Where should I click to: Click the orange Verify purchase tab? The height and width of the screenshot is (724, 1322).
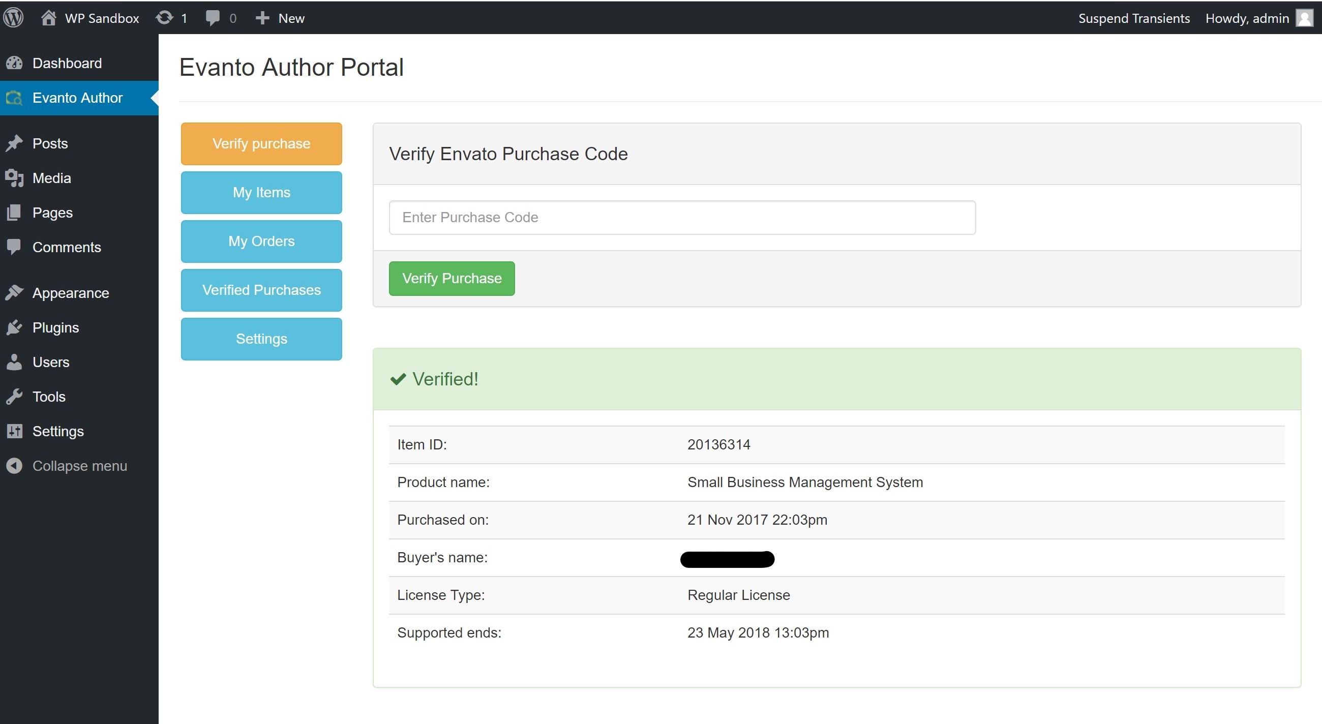[x=261, y=144]
